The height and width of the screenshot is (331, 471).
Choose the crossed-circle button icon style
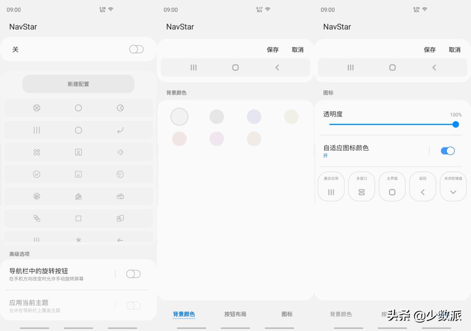(37, 108)
